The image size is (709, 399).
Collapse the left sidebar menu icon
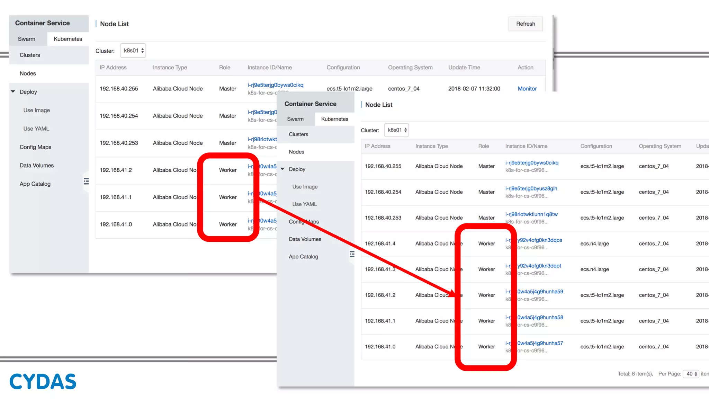pos(86,181)
